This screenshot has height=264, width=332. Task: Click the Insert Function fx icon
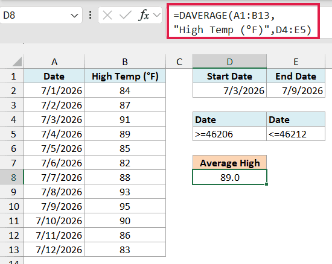[144, 15]
